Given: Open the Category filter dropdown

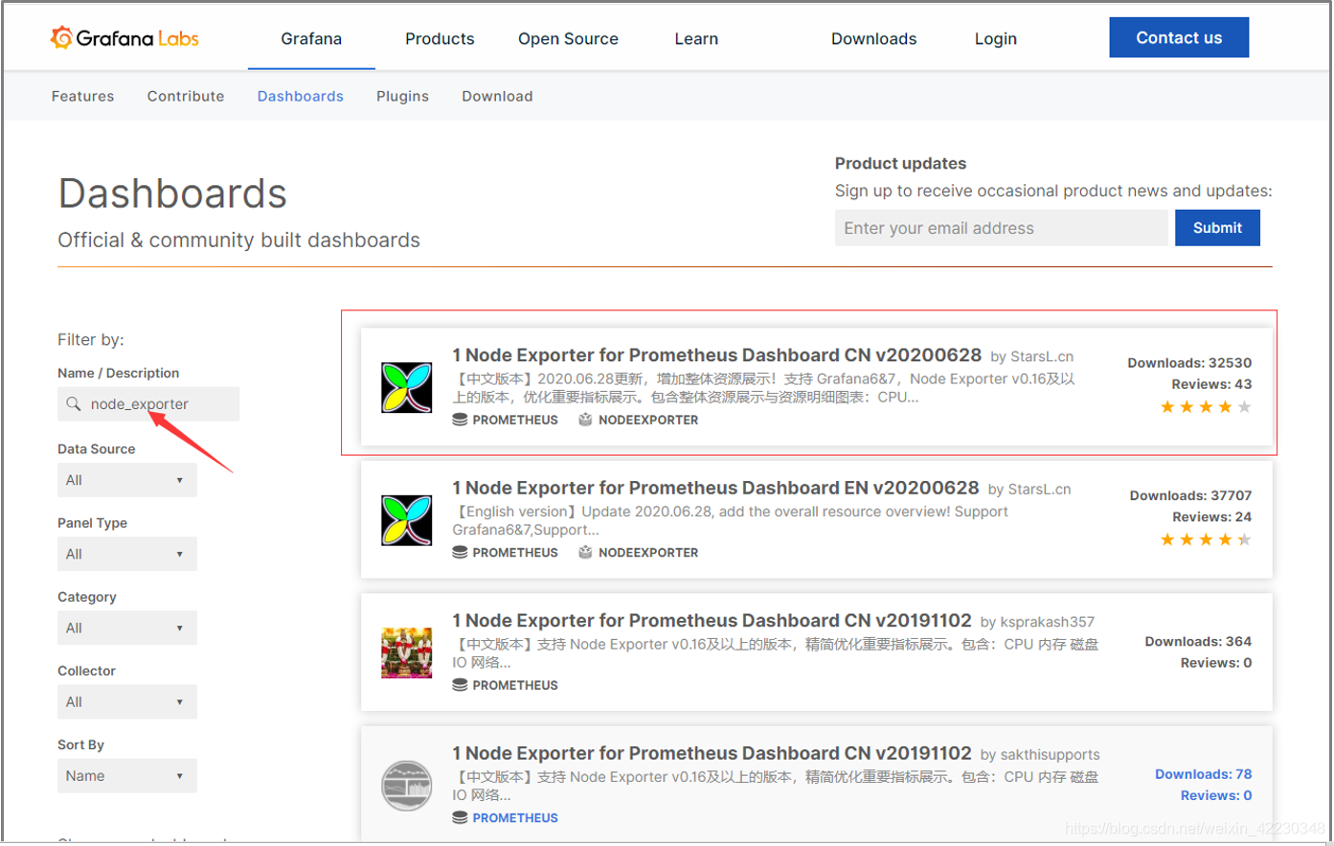Looking at the screenshot, I should pos(127,628).
